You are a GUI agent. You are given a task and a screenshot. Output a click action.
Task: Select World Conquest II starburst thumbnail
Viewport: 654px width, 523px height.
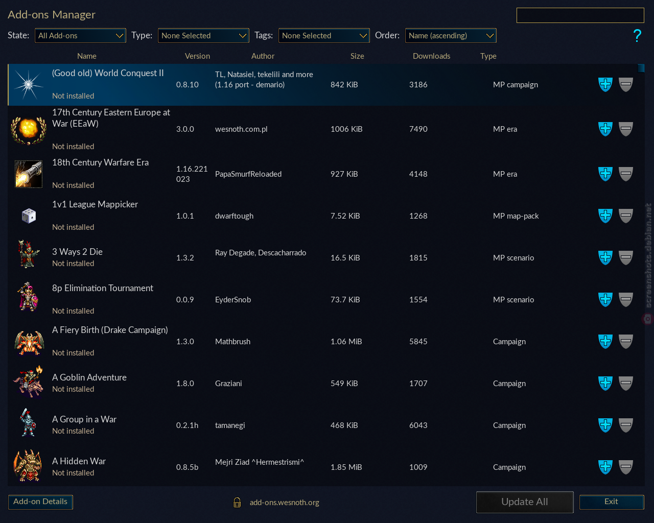(29, 85)
